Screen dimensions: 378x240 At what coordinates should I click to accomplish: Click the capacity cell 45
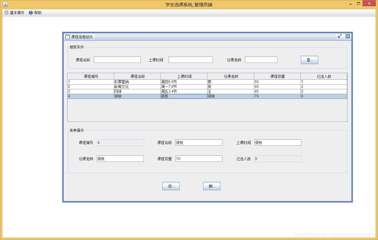278,91
